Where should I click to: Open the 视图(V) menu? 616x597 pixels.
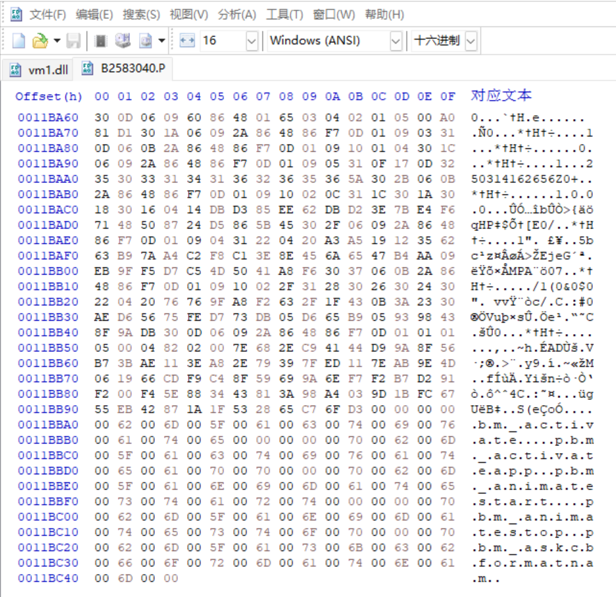pyautogui.click(x=189, y=15)
